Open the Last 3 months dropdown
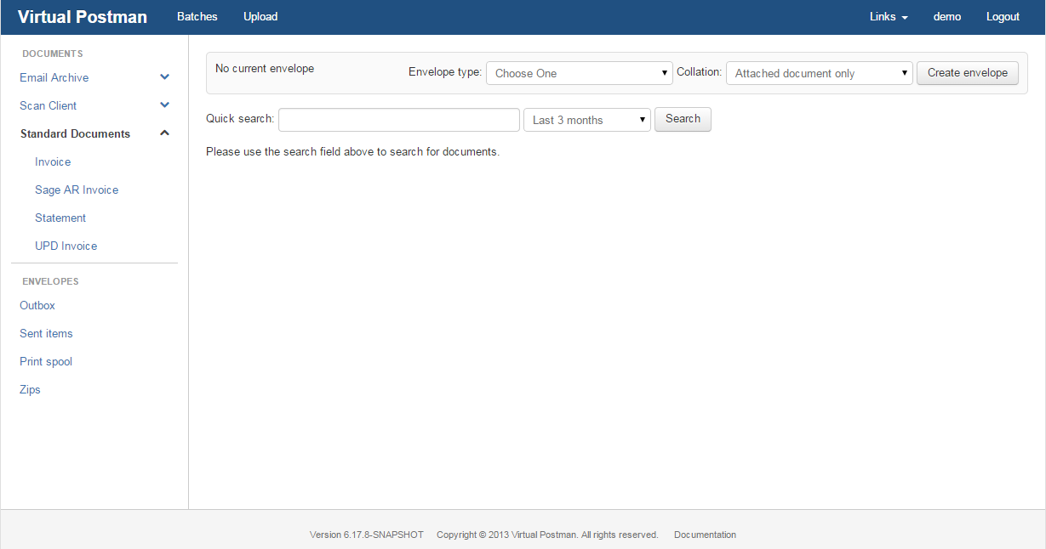Image resolution: width=1046 pixels, height=549 pixels. [x=586, y=120]
